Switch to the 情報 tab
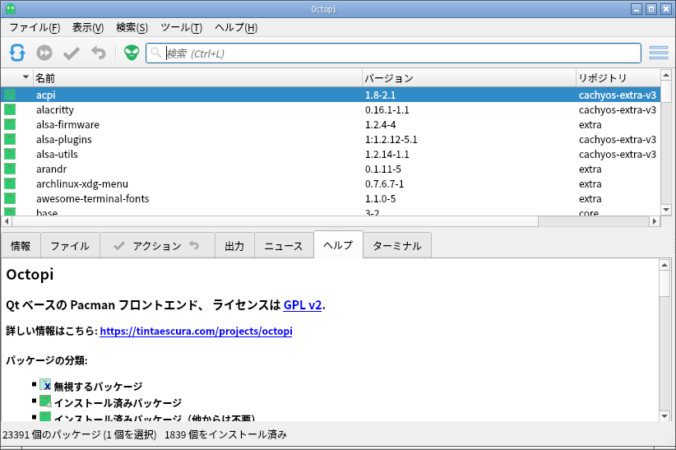Image resolution: width=676 pixels, height=450 pixels. point(21,246)
